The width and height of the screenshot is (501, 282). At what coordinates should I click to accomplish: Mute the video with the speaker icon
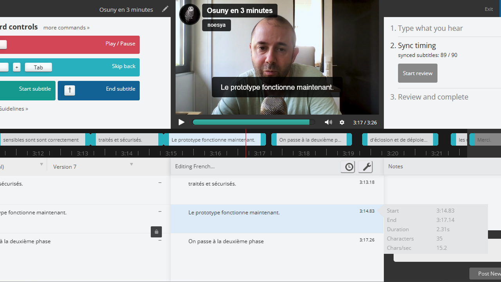click(328, 122)
